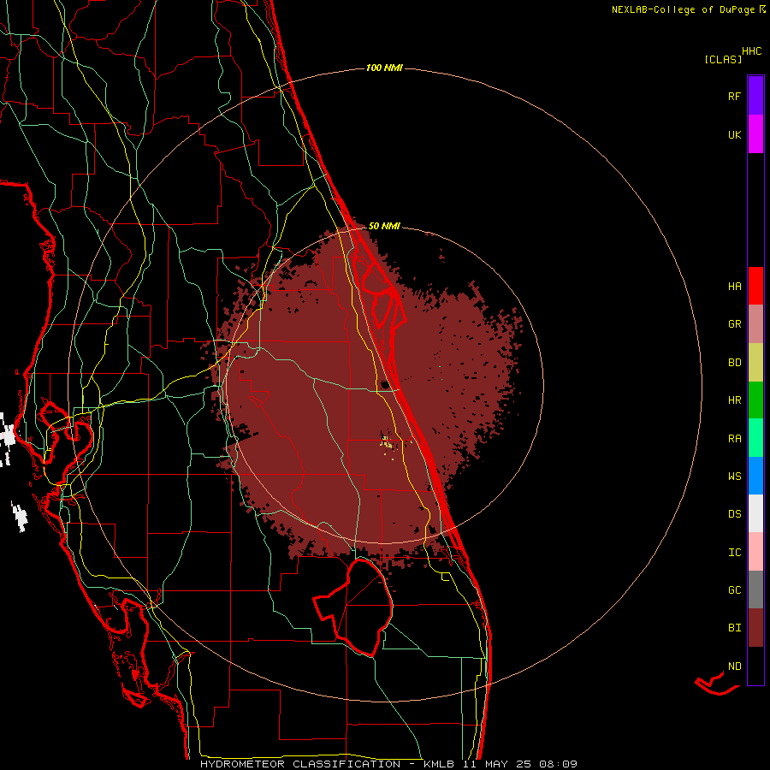This screenshot has width=770, height=770.
Task: Select the GC gray legend swatch
Action: pyautogui.click(x=755, y=589)
